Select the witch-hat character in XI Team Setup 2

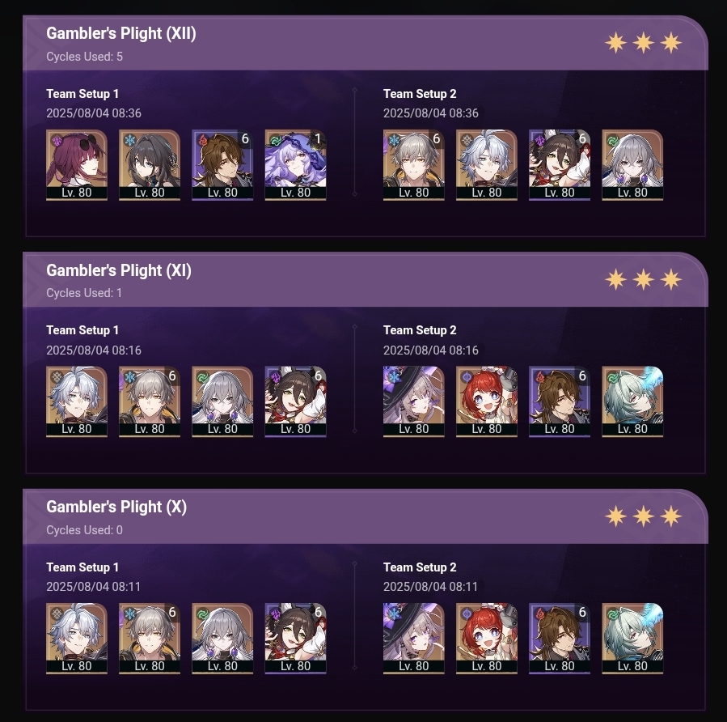413,401
